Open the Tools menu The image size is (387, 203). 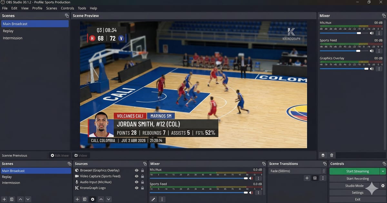coord(82,8)
